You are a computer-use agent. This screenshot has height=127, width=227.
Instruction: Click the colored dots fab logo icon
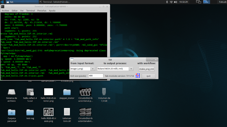click(138, 75)
